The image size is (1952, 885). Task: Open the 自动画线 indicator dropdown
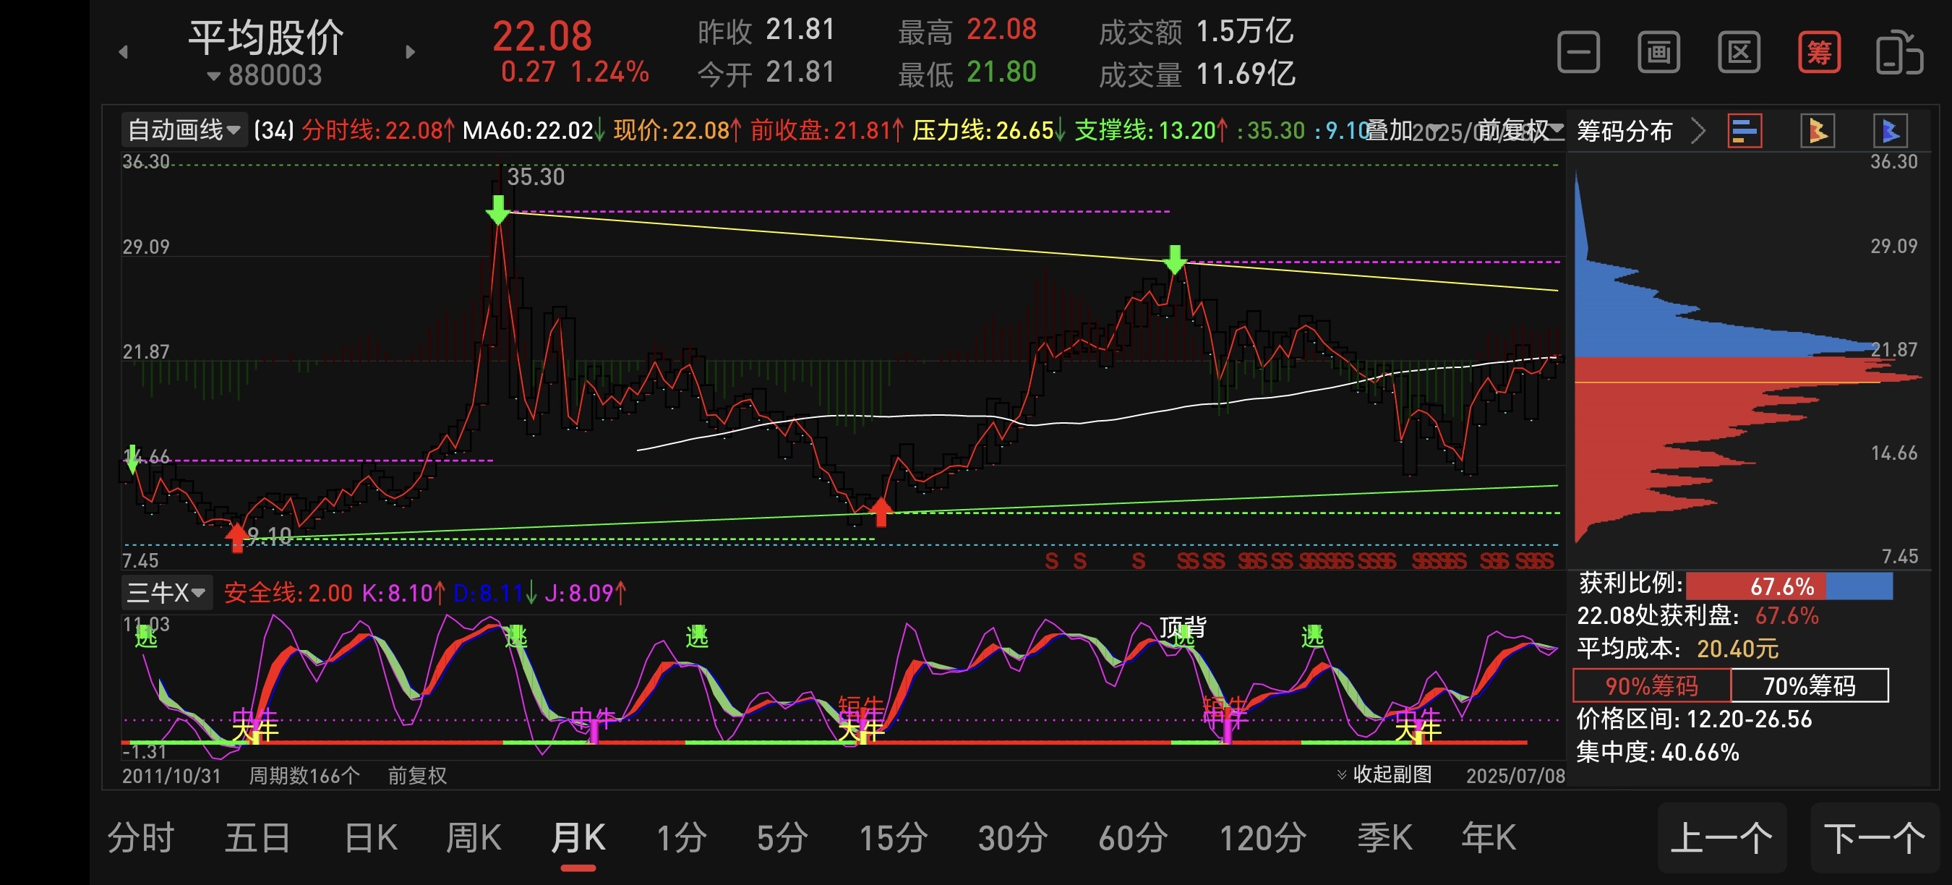(184, 130)
